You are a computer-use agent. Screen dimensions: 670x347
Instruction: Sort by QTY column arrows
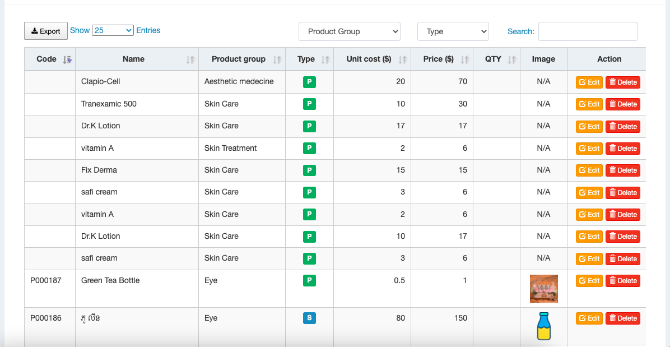pos(512,60)
